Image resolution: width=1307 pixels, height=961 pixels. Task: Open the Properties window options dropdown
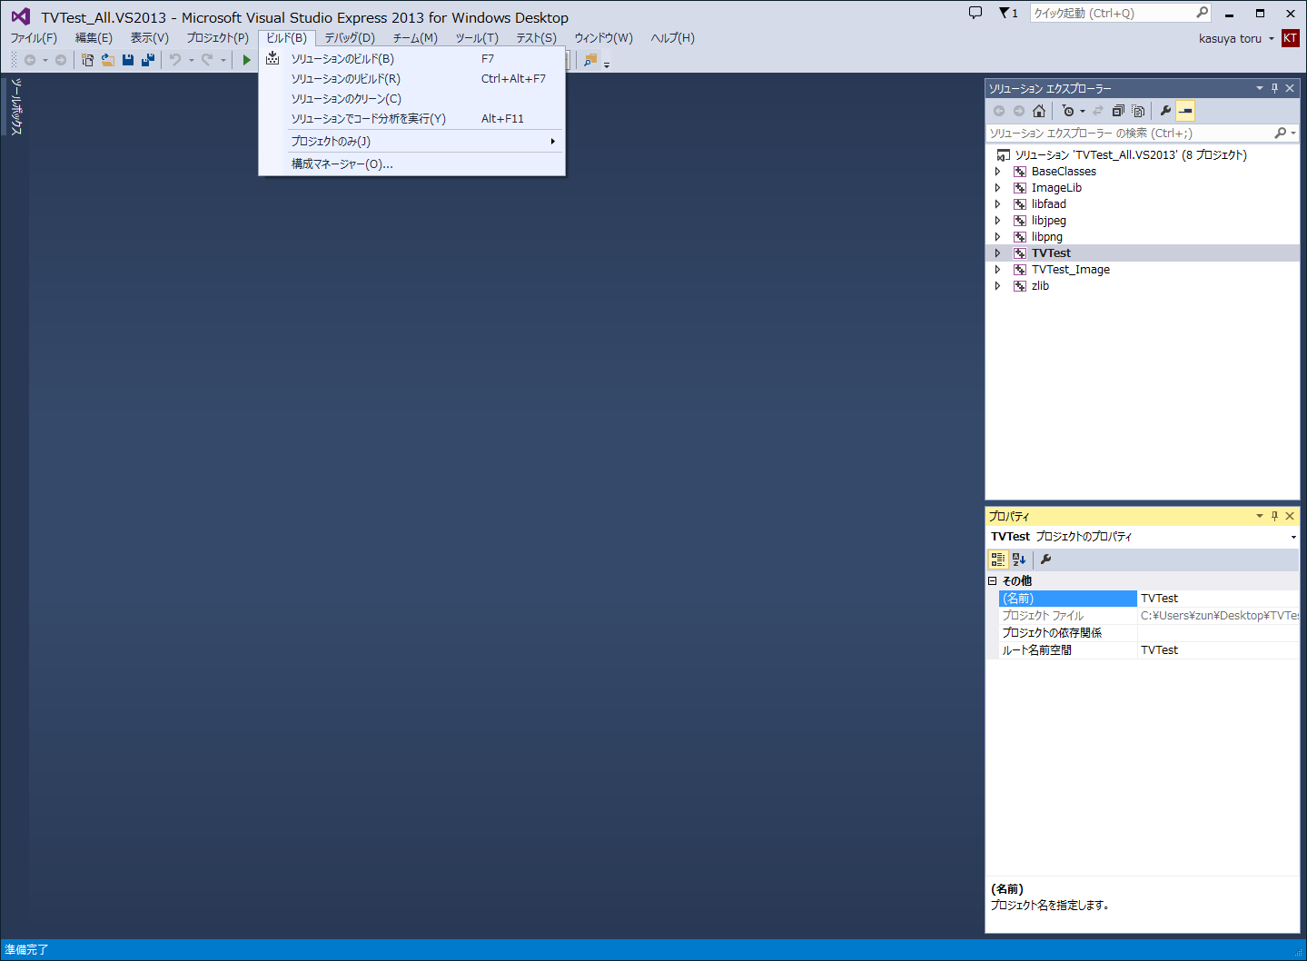click(1260, 516)
